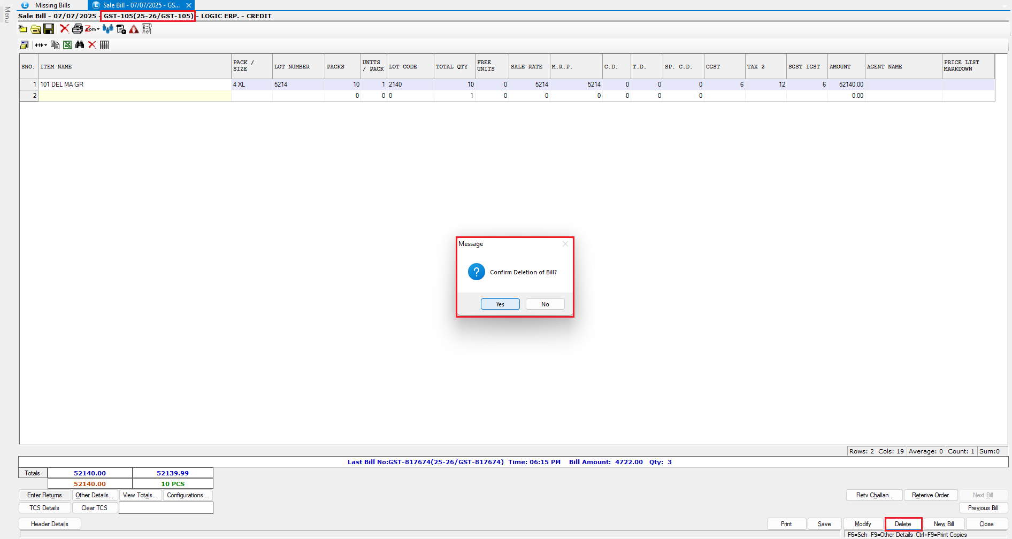The image size is (1012, 539).
Task: Click No in the Message dialog
Action: pyautogui.click(x=545, y=304)
